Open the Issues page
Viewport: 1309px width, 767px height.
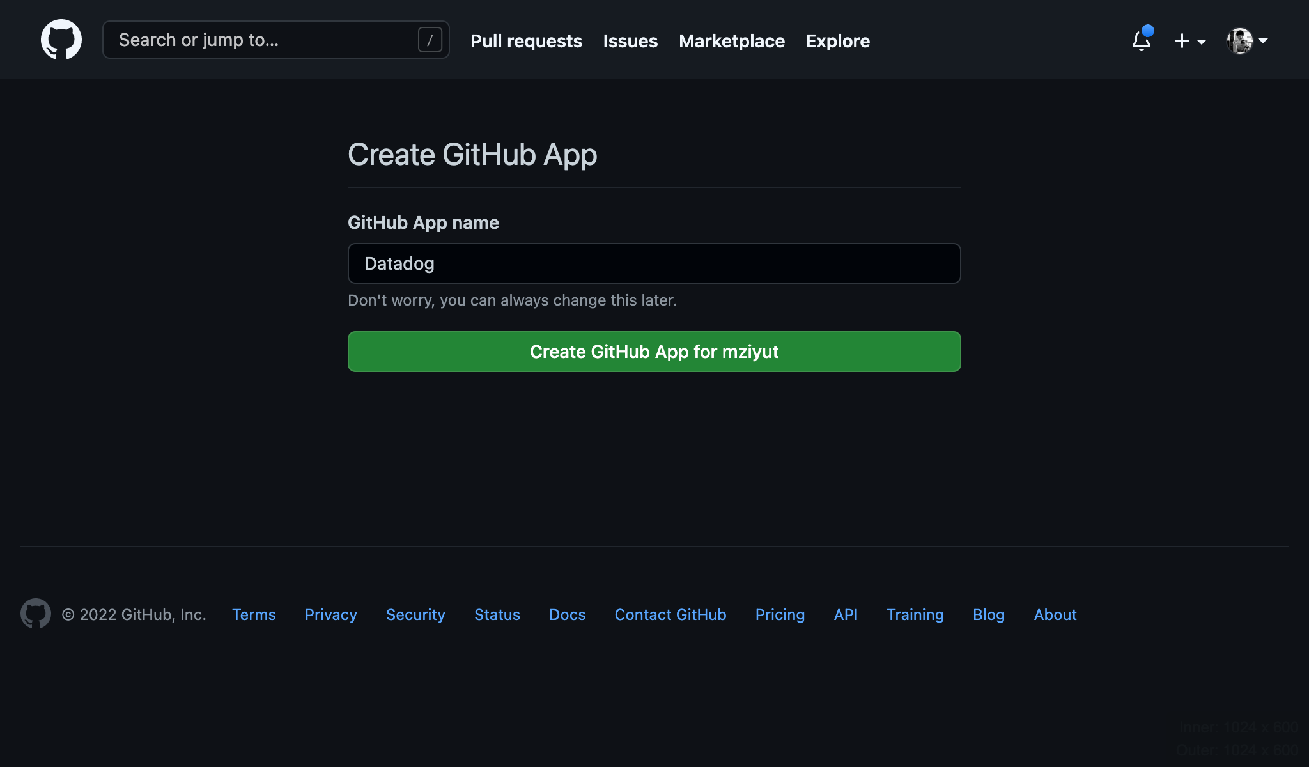pos(630,41)
